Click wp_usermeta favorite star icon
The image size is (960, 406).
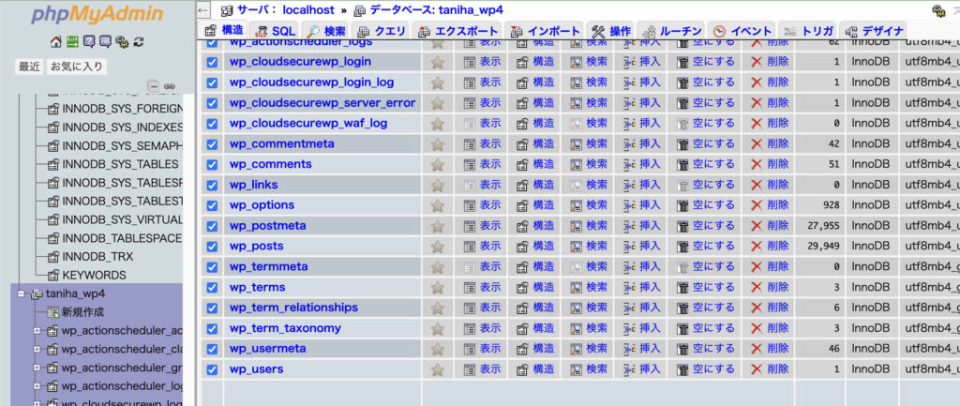point(437,349)
